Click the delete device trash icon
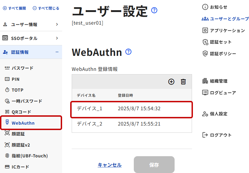 click(183, 82)
